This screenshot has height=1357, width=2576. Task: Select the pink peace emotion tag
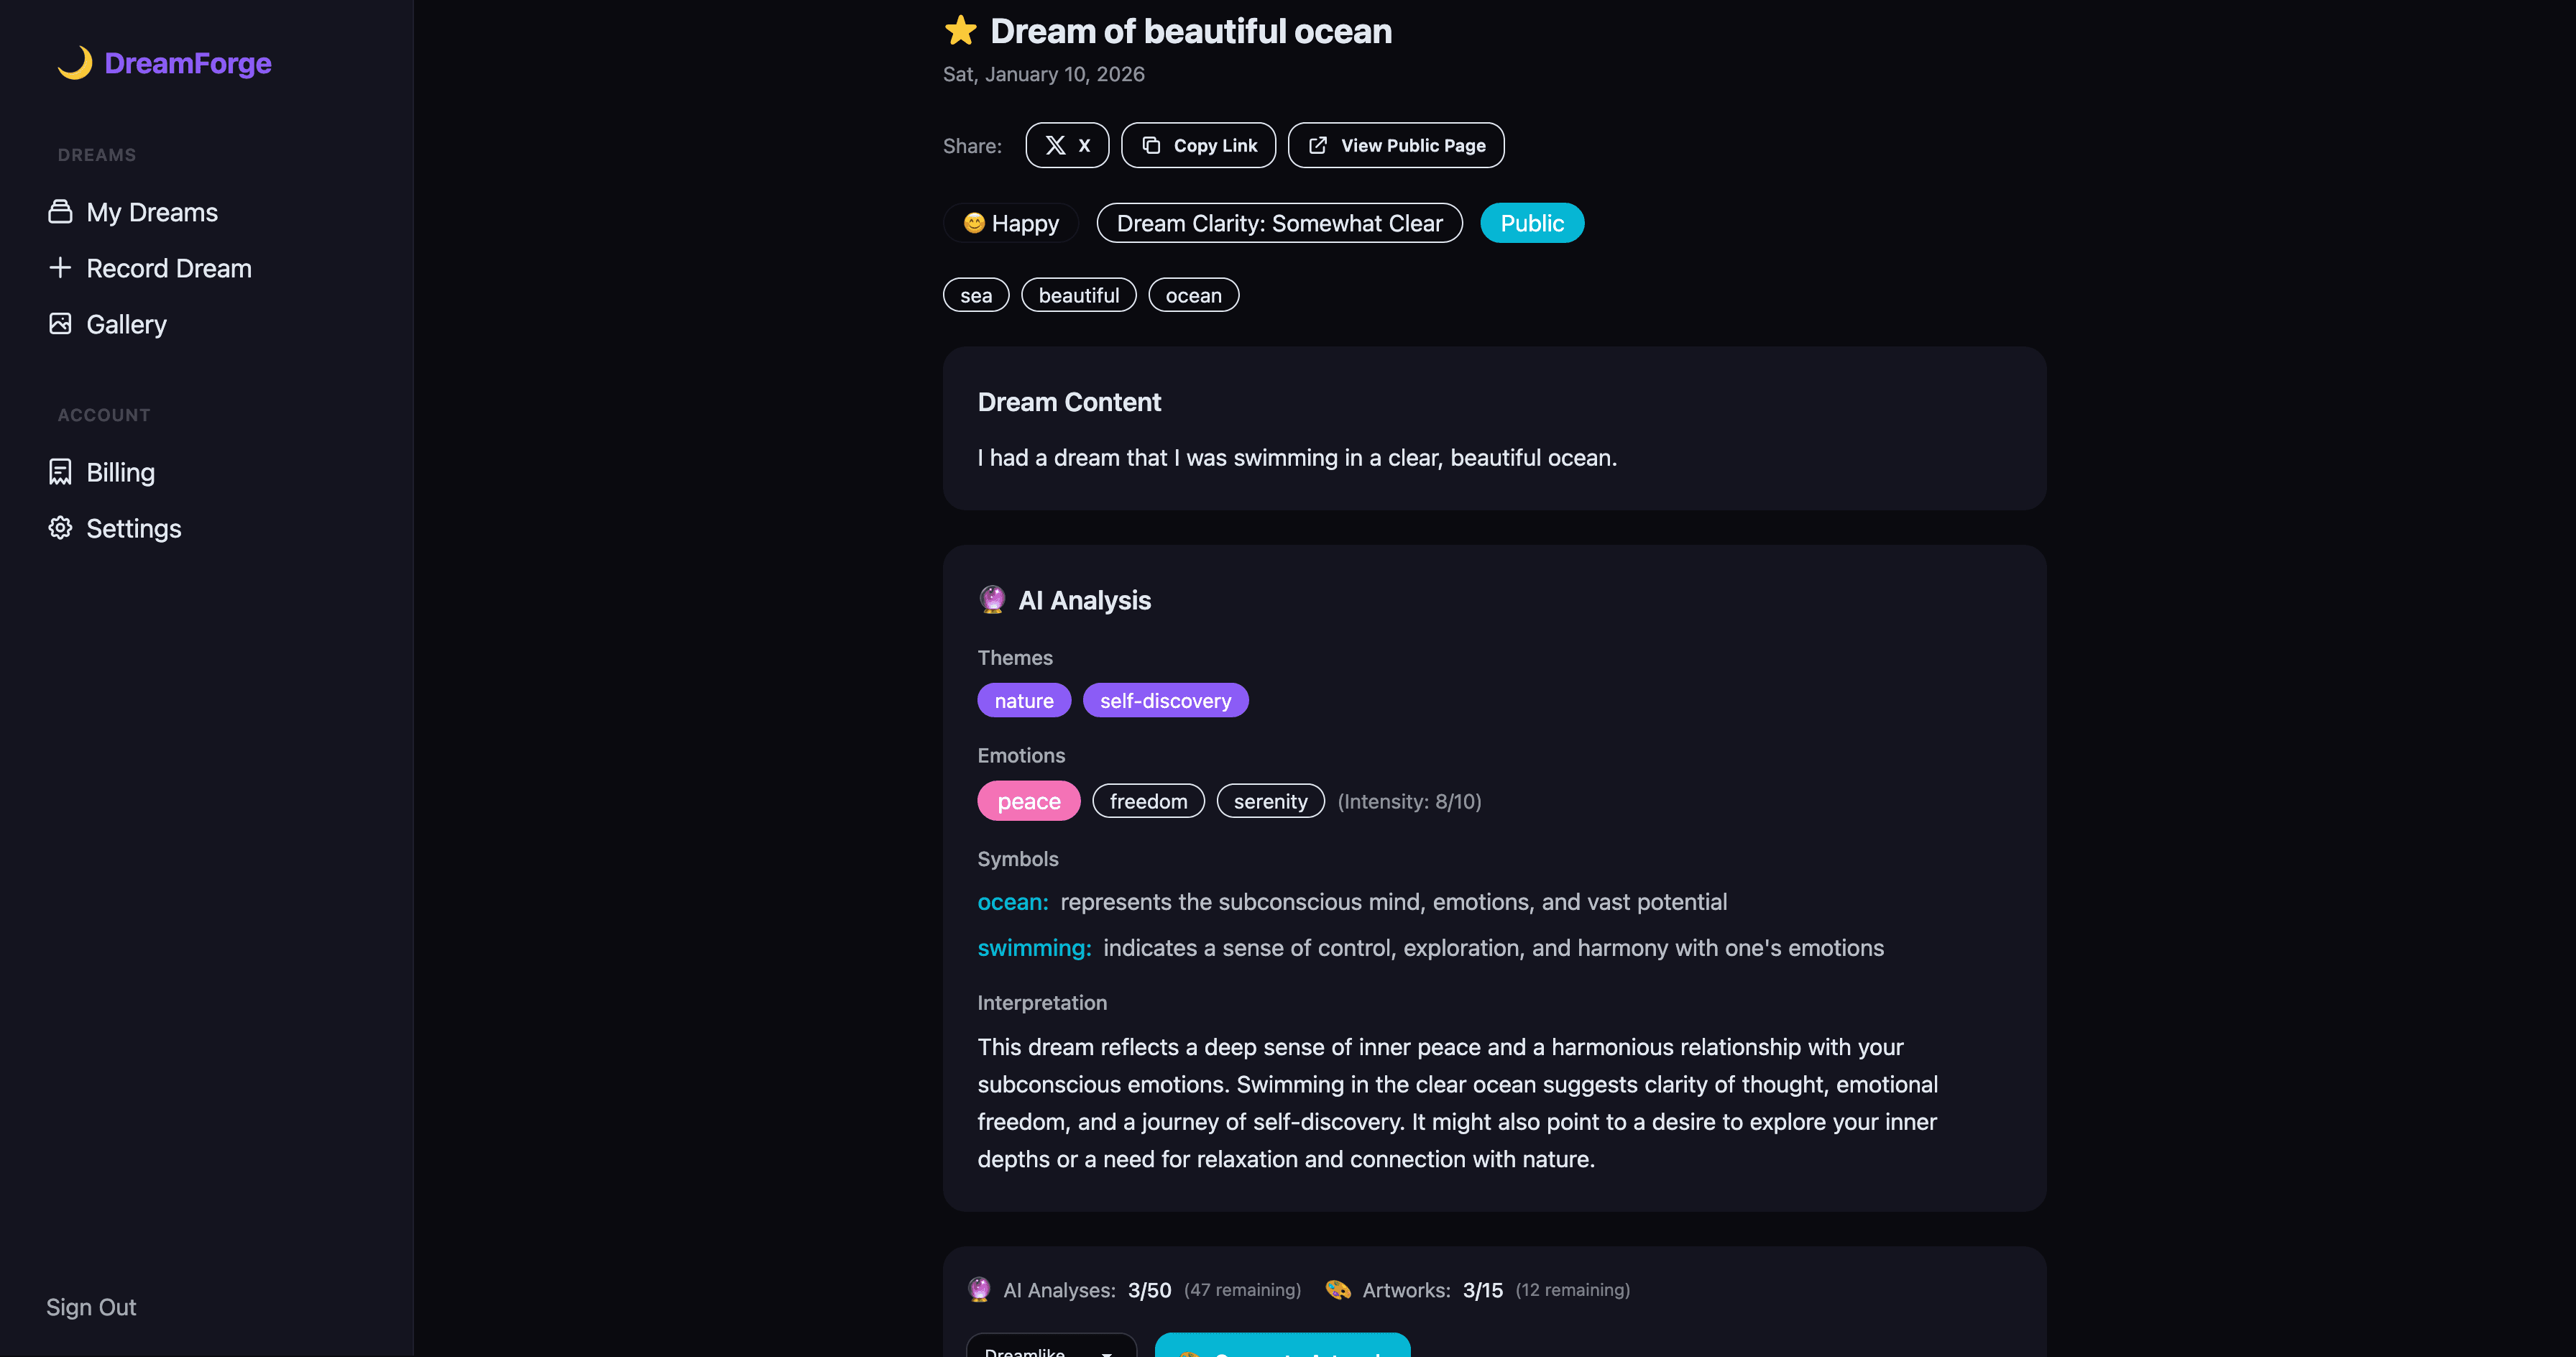pyautogui.click(x=1028, y=801)
